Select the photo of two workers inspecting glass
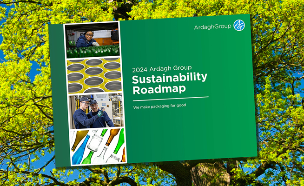The width and height of the screenshot is (304, 186). (x=96, y=111)
